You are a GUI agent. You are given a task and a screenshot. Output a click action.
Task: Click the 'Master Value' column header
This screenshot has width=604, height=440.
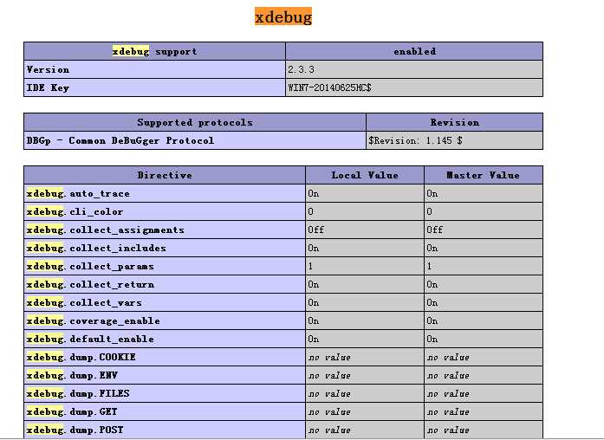(484, 175)
